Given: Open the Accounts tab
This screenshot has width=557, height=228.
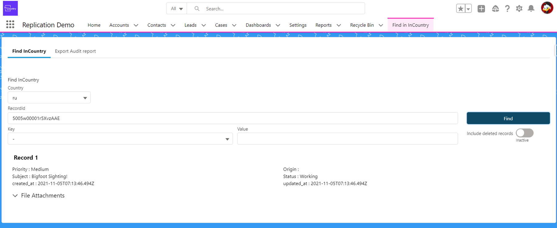Looking at the screenshot, I should click(119, 25).
